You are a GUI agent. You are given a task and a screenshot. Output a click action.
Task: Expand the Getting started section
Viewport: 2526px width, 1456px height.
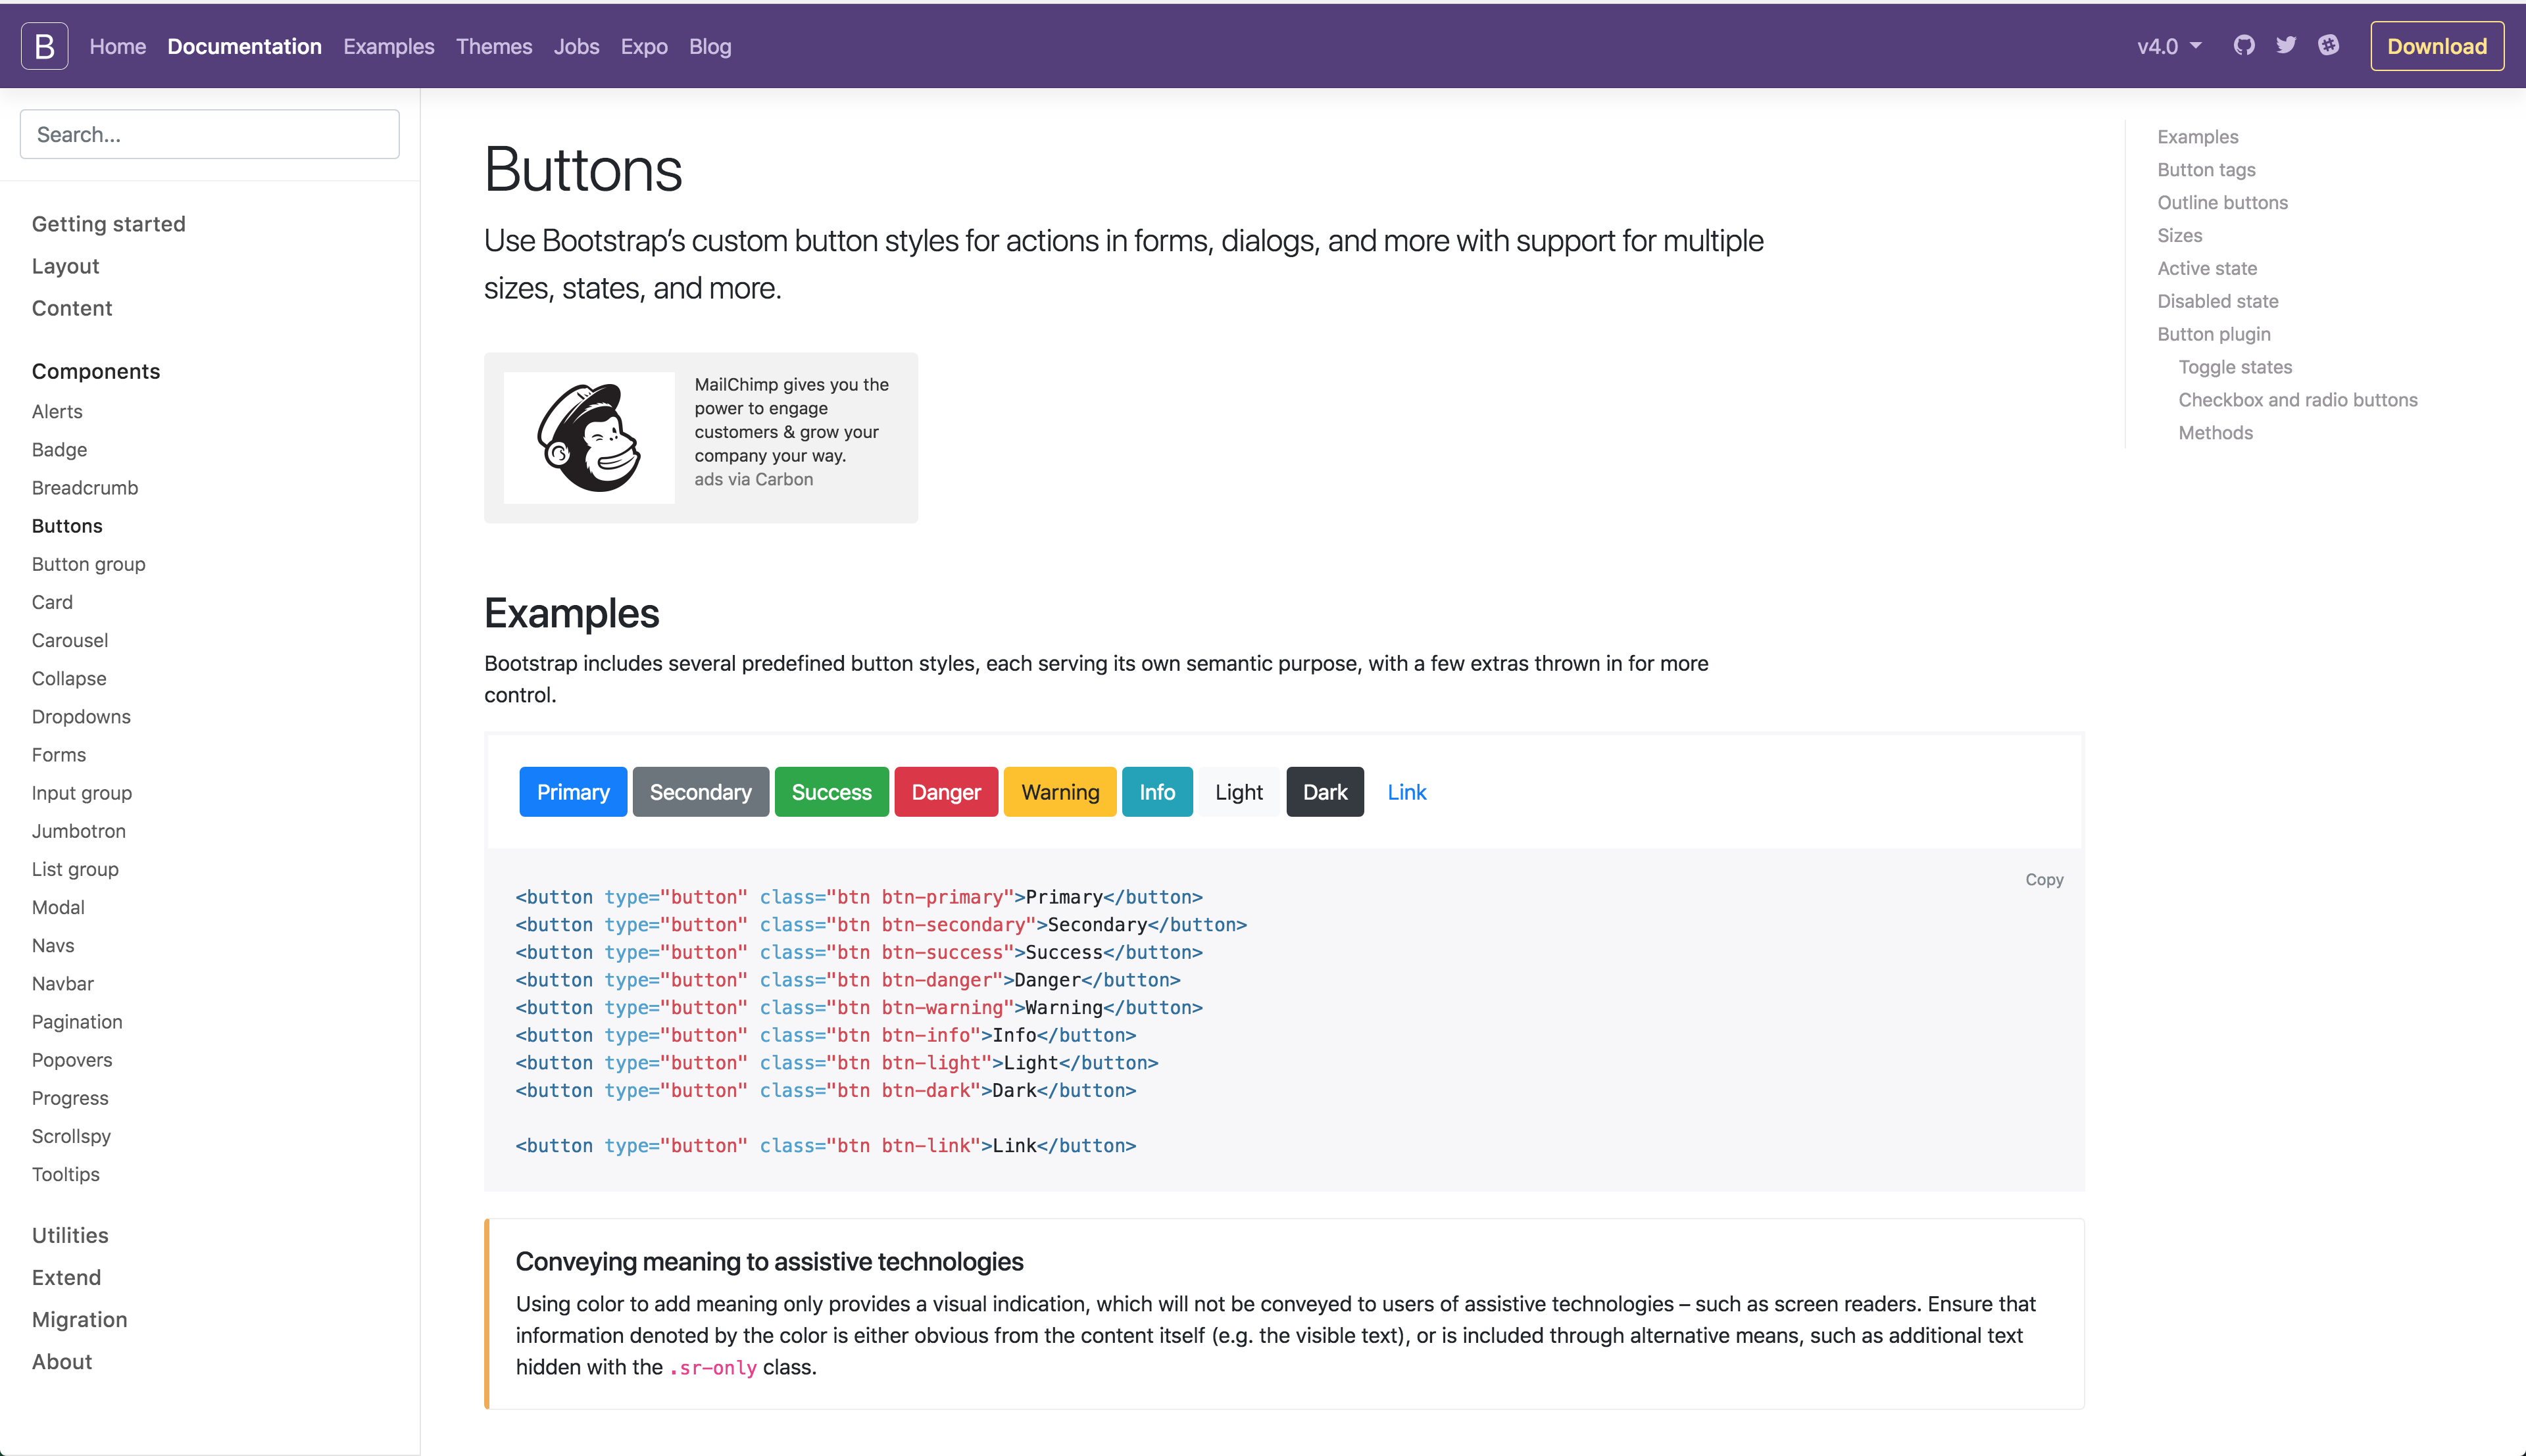(x=109, y=224)
